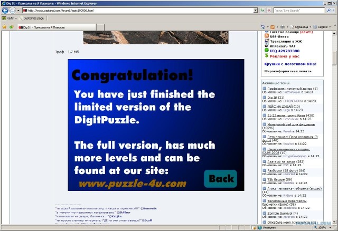The width and height of the screenshot is (338, 231).
Task: Click the Live Search input box
Action: point(299,11)
